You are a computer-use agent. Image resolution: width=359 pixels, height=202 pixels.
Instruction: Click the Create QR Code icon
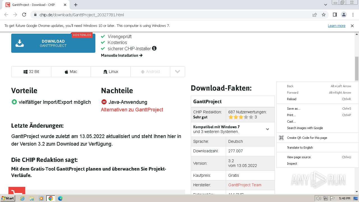point(281,138)
